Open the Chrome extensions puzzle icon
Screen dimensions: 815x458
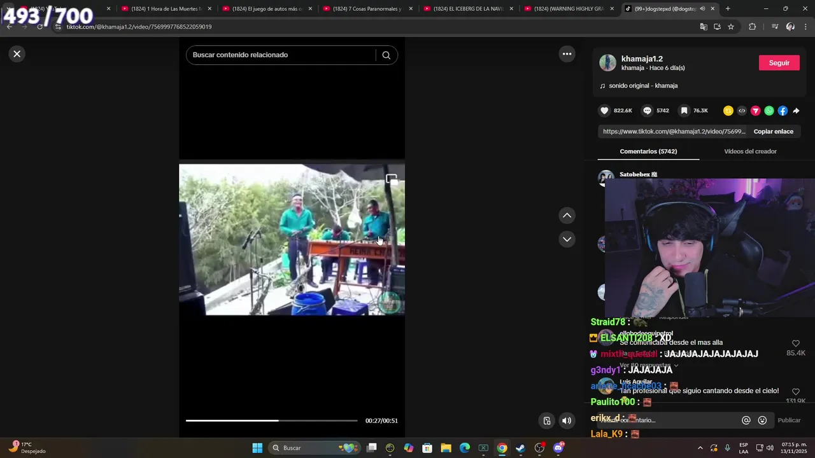click(752, 27)
